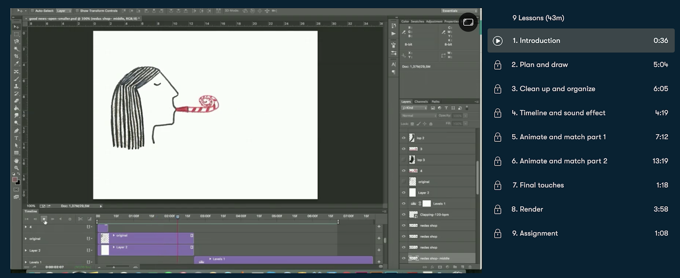Switch to the Paths tab
The width and height of the screenshot is (680, 278).
pos(436,101)
